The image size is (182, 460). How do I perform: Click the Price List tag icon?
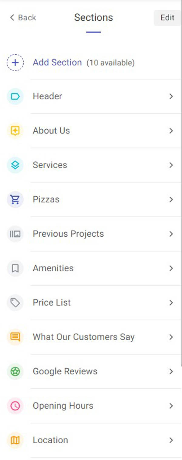15,303
